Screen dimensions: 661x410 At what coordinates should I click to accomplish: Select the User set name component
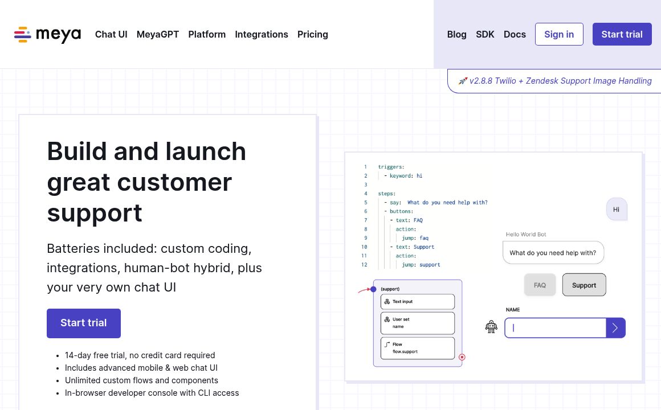click(x=418, y=323)
